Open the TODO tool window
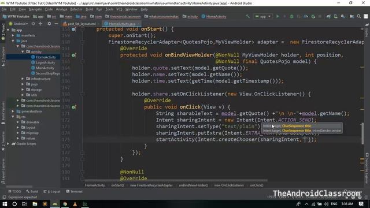This screenshot has height=208, width=370. click(x=14, y=191)
